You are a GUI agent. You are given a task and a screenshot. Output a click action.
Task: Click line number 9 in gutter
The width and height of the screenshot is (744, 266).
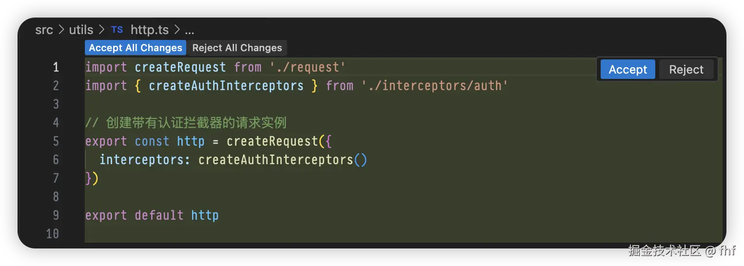pos(56,215)
